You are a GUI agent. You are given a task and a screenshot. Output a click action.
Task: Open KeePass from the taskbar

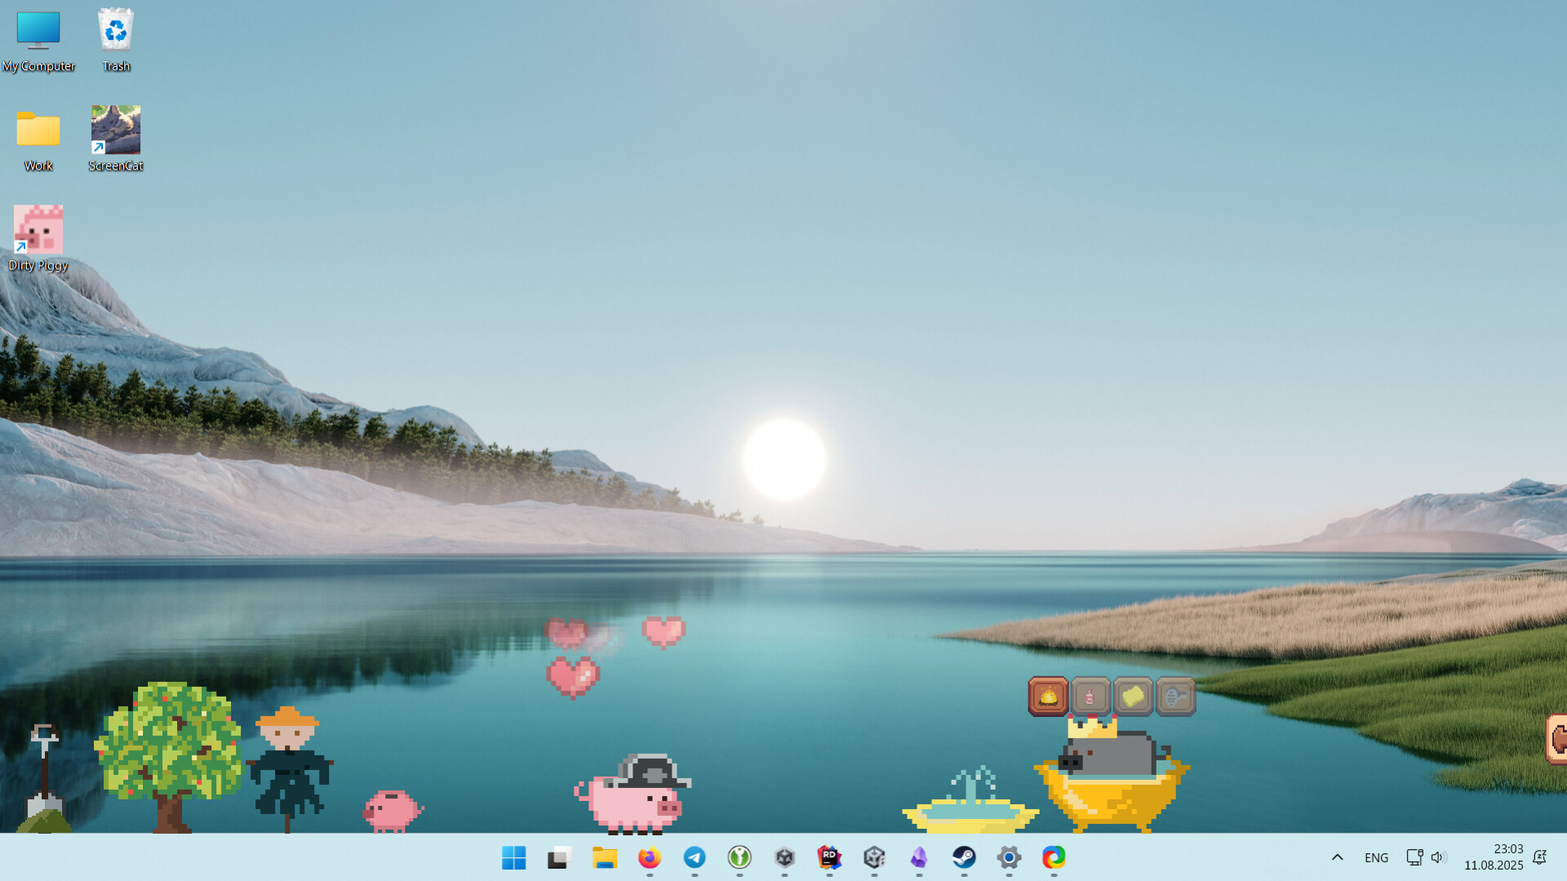(x=739, y=858)
